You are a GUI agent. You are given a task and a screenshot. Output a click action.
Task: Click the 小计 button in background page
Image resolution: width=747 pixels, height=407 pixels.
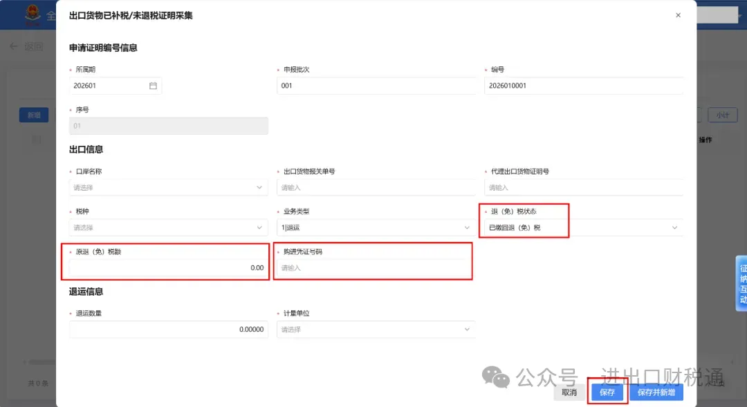[x=722, y=115]
